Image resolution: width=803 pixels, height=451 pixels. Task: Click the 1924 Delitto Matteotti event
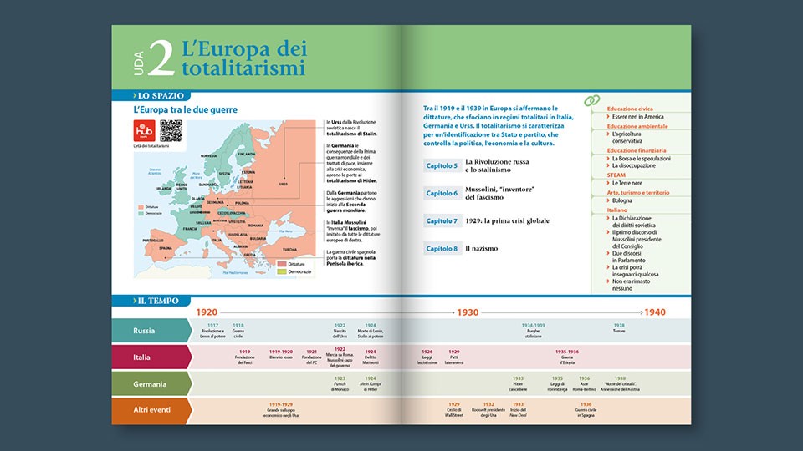[x=371, y=357]
